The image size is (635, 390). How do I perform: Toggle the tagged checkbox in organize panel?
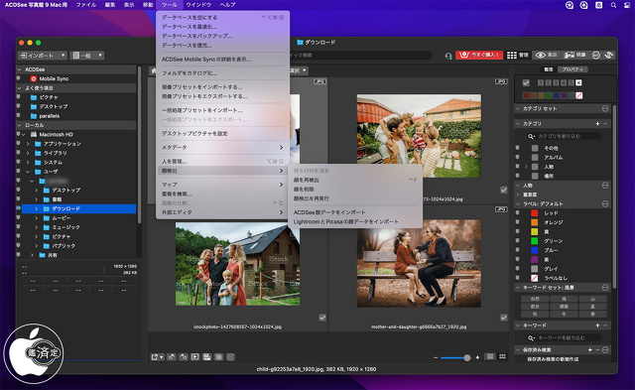(526, 82)
